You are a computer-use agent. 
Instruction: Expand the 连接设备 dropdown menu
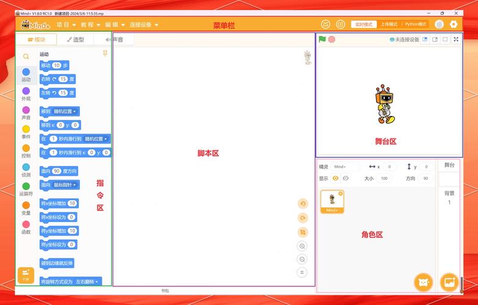click(143, 25)
